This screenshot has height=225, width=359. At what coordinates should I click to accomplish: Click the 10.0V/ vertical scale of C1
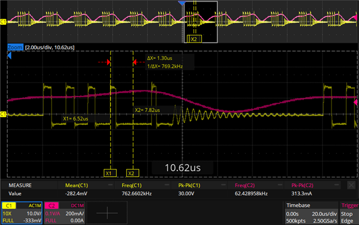[x=34, y=214]
